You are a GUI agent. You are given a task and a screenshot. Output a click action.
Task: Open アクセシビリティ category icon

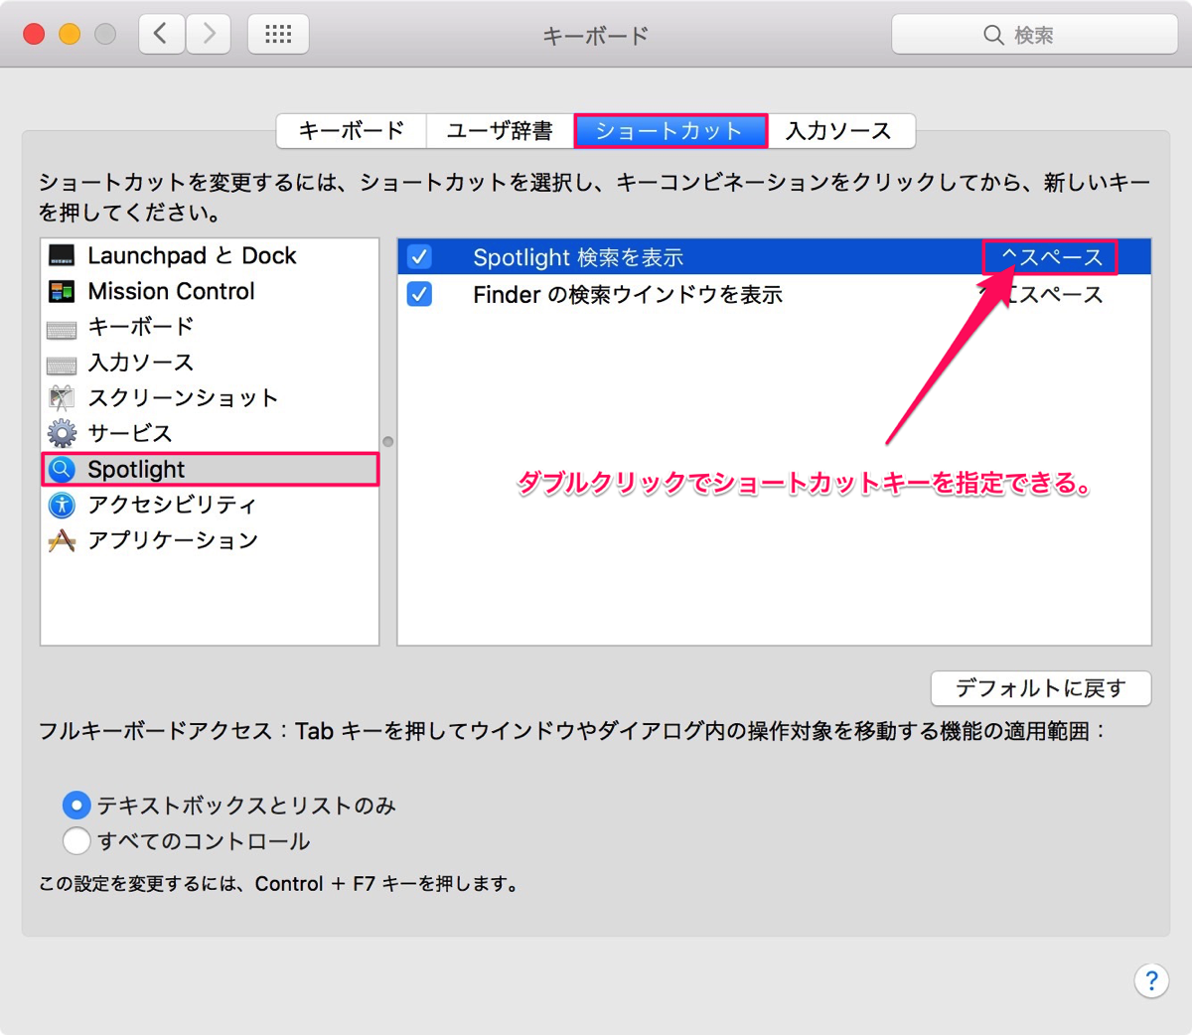point(62,505)
